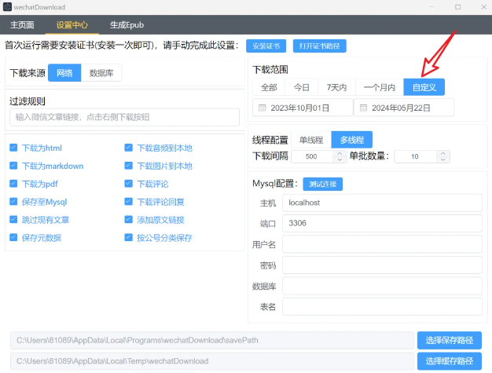Click the calendar icon beside start date 2023年10月01日
This screenshot has width=492, height=373.
click(x=262, y=108)
